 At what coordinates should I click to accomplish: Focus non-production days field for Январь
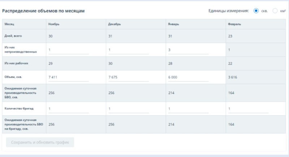188,50
